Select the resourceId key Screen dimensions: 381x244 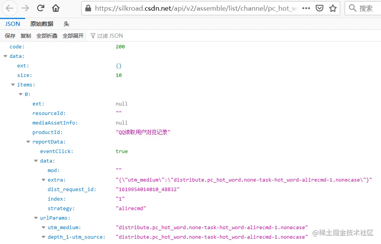pos(49,113)
